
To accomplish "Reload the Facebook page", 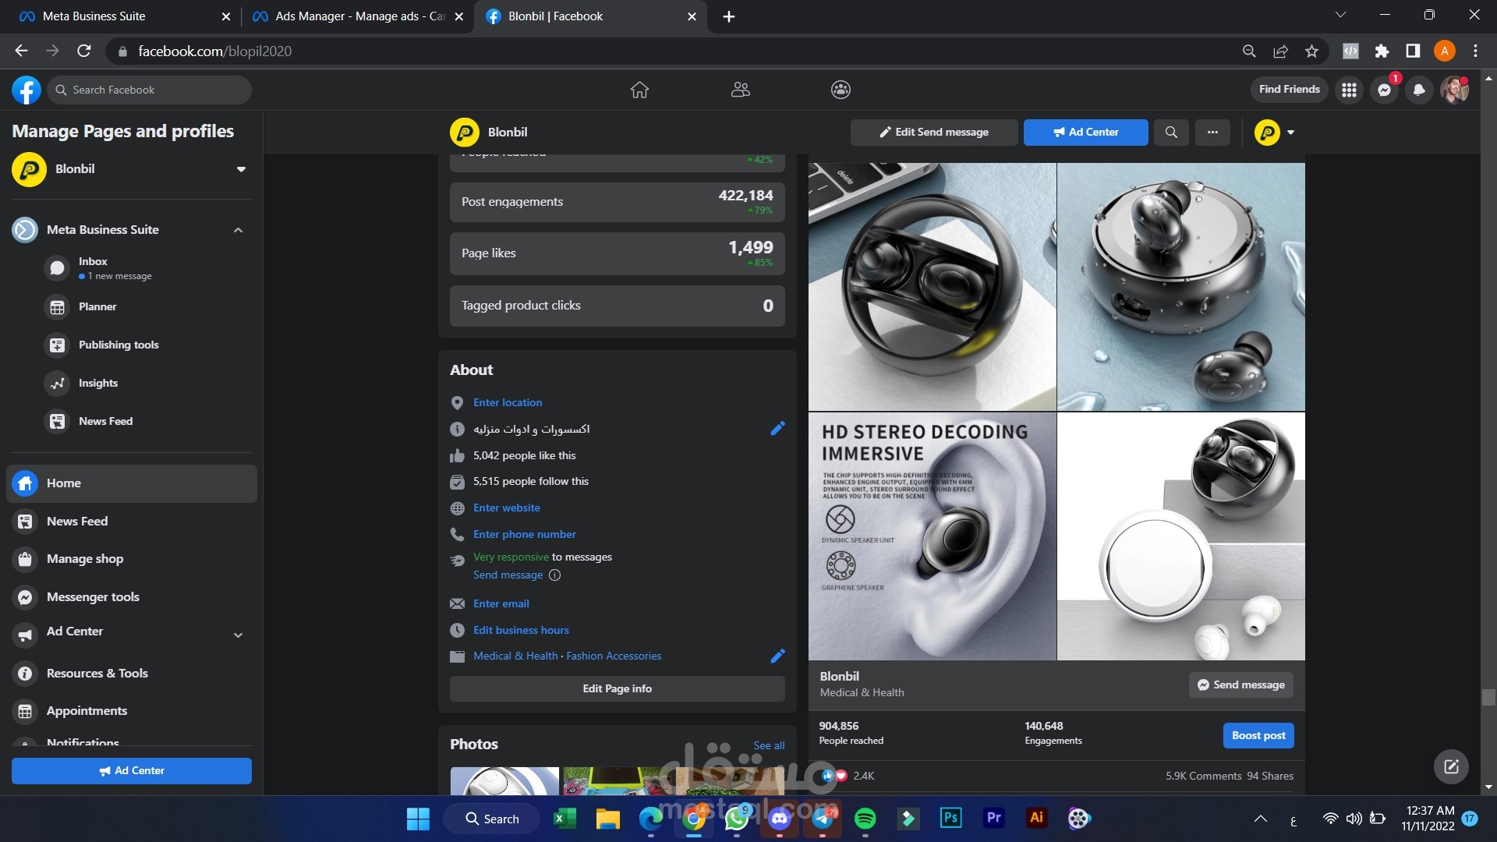I will point(84,51).
